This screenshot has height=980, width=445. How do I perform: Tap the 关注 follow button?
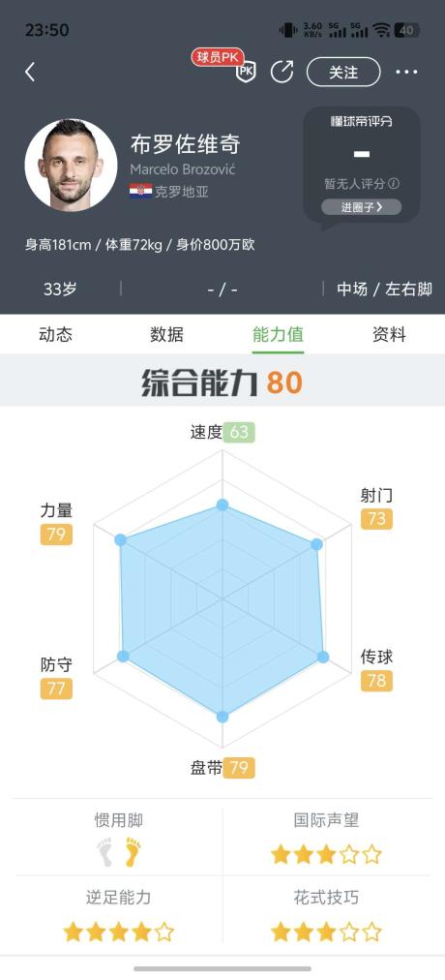click(x=343, y=72)
